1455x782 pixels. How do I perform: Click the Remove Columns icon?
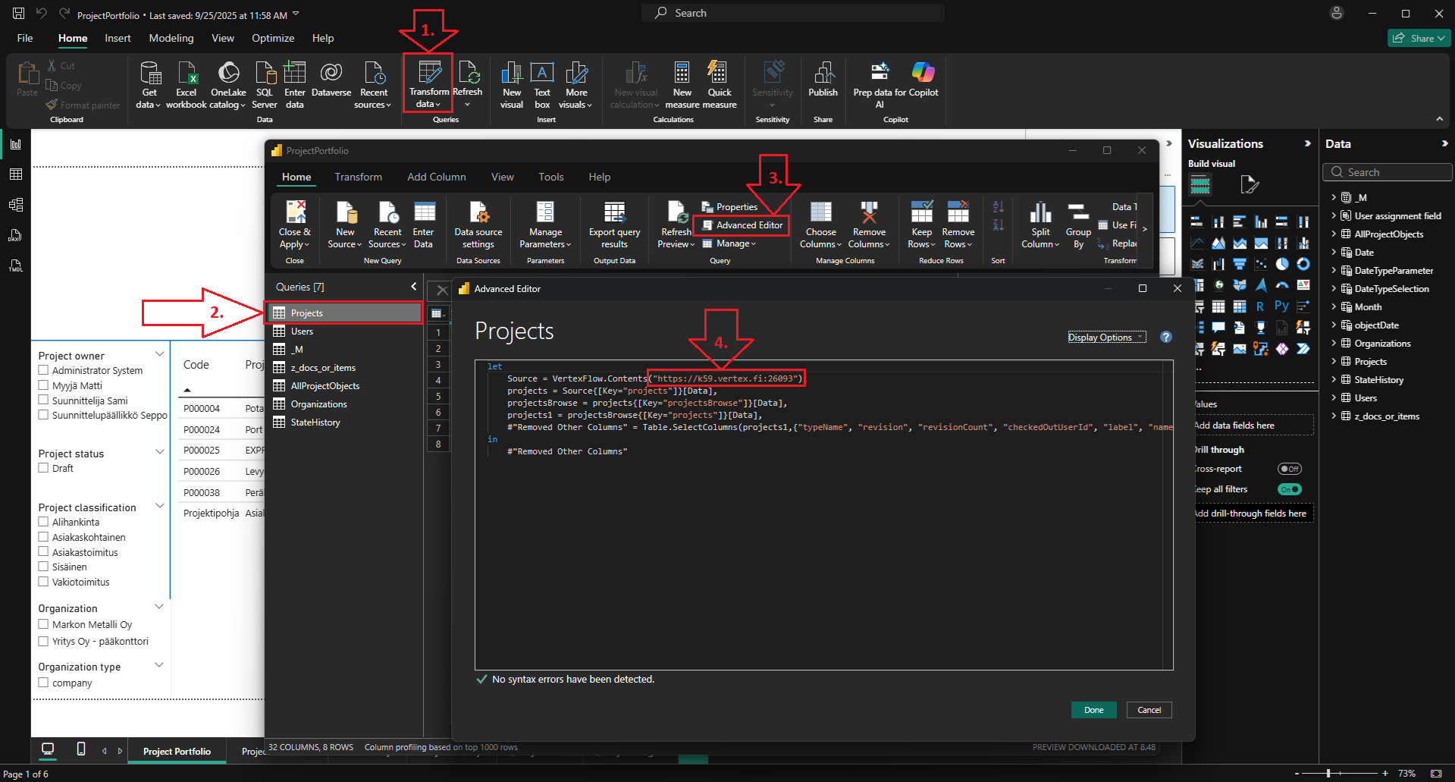coord(869,213)
